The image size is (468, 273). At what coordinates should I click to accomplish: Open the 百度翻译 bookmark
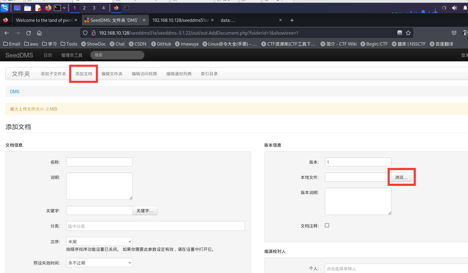[441, 44]
